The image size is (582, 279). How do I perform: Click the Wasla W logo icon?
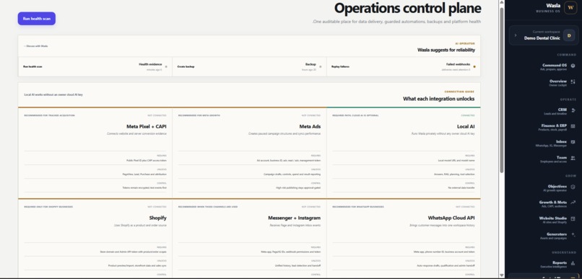pyautogui.click(x=570, y=8)
